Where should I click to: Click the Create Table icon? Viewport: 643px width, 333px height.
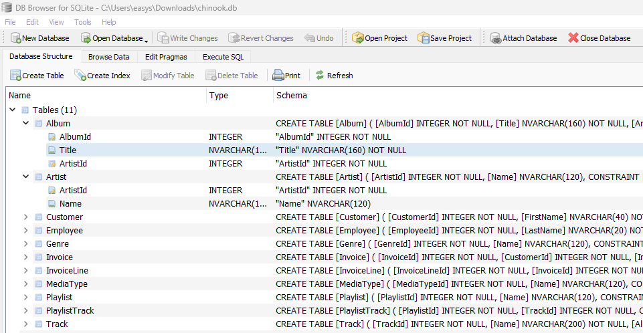pos(15,76)
